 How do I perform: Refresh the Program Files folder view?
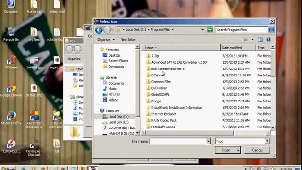210,30
